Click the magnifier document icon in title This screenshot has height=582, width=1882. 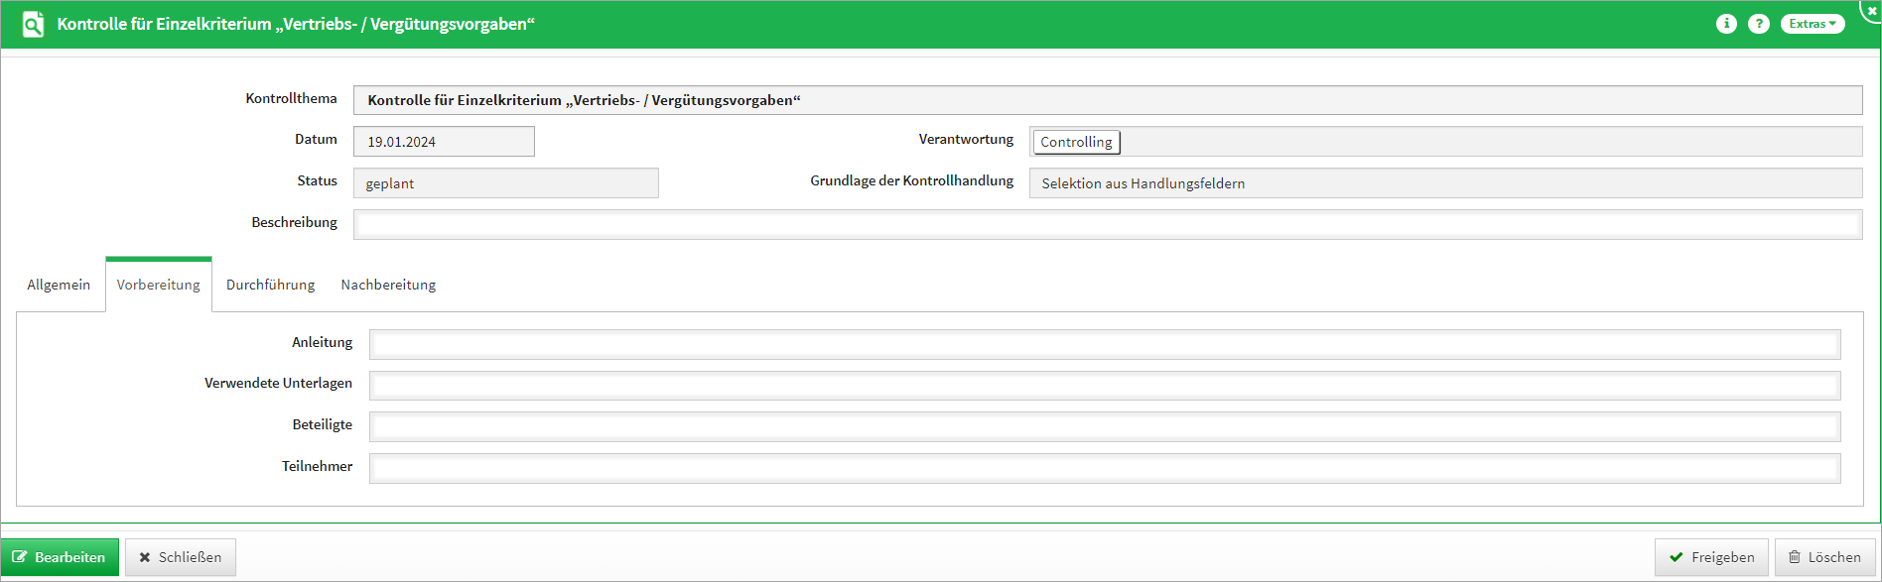pos(33,24)
